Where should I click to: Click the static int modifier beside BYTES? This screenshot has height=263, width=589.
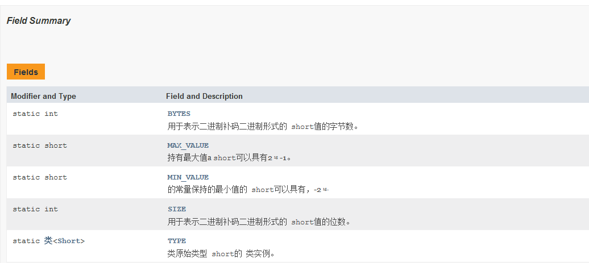[x=35, y=114]
